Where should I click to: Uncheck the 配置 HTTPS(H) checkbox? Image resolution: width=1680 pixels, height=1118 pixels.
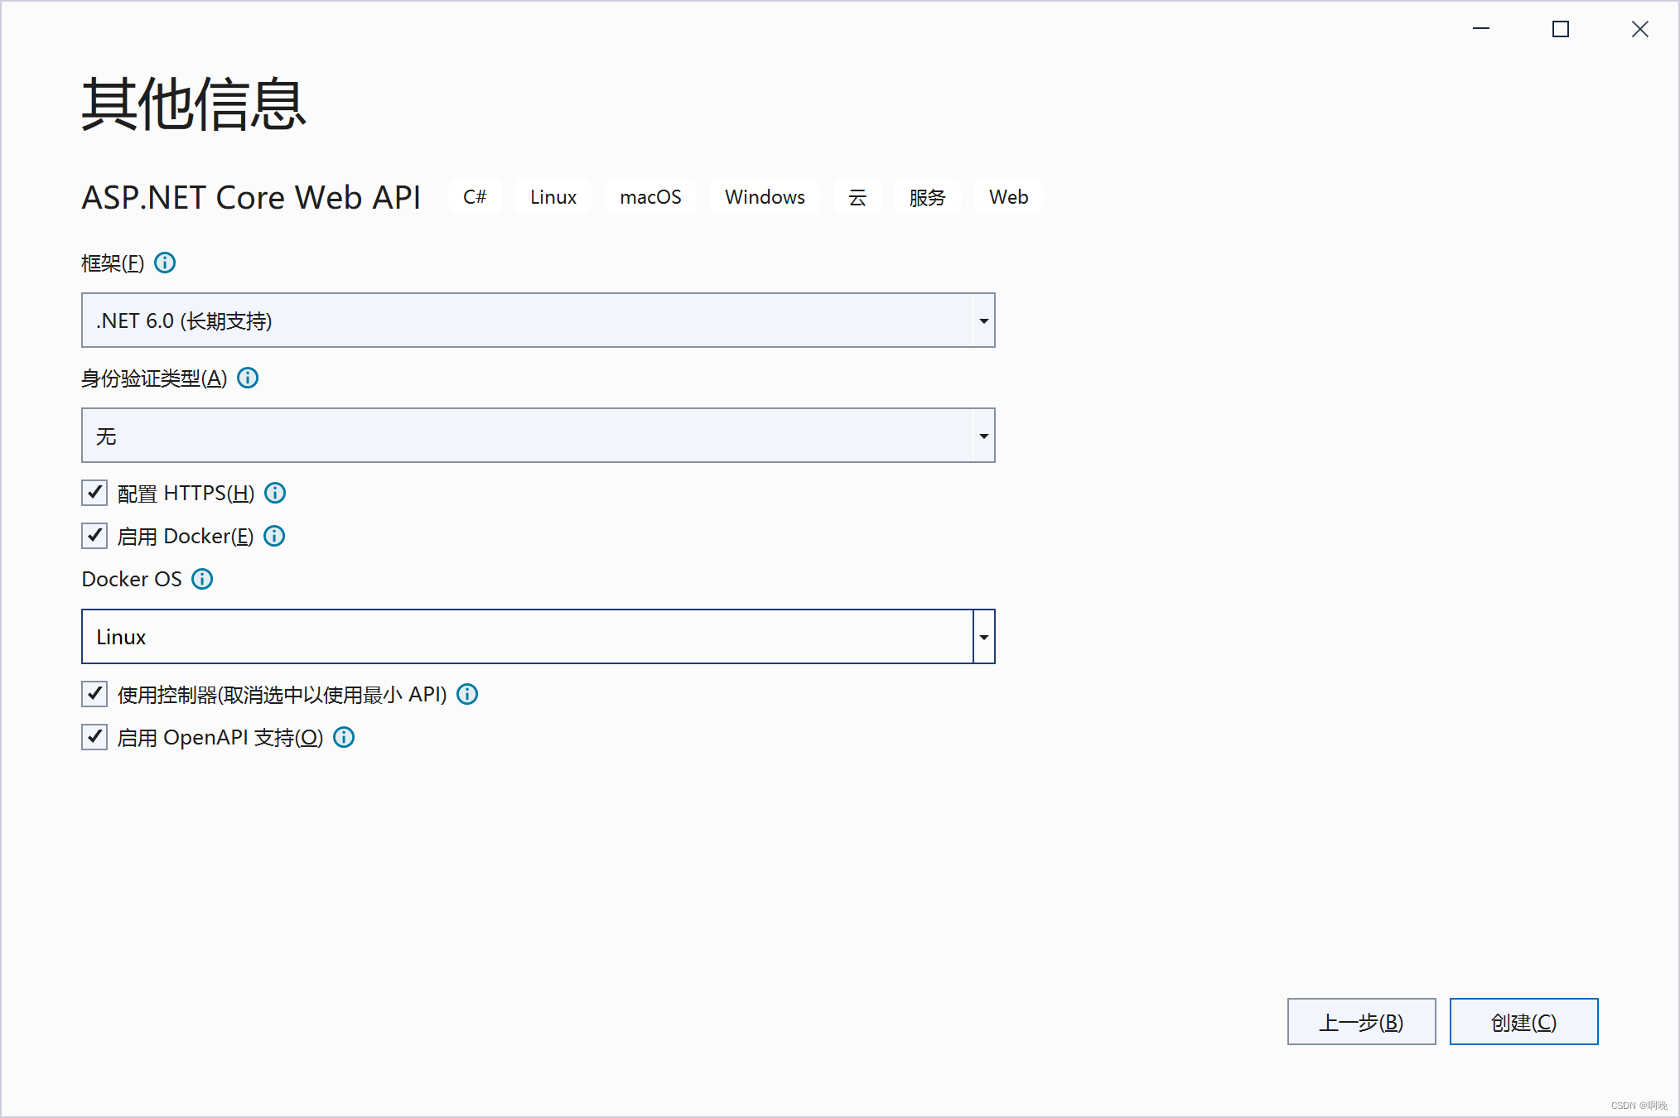click(x=94, y=493)
